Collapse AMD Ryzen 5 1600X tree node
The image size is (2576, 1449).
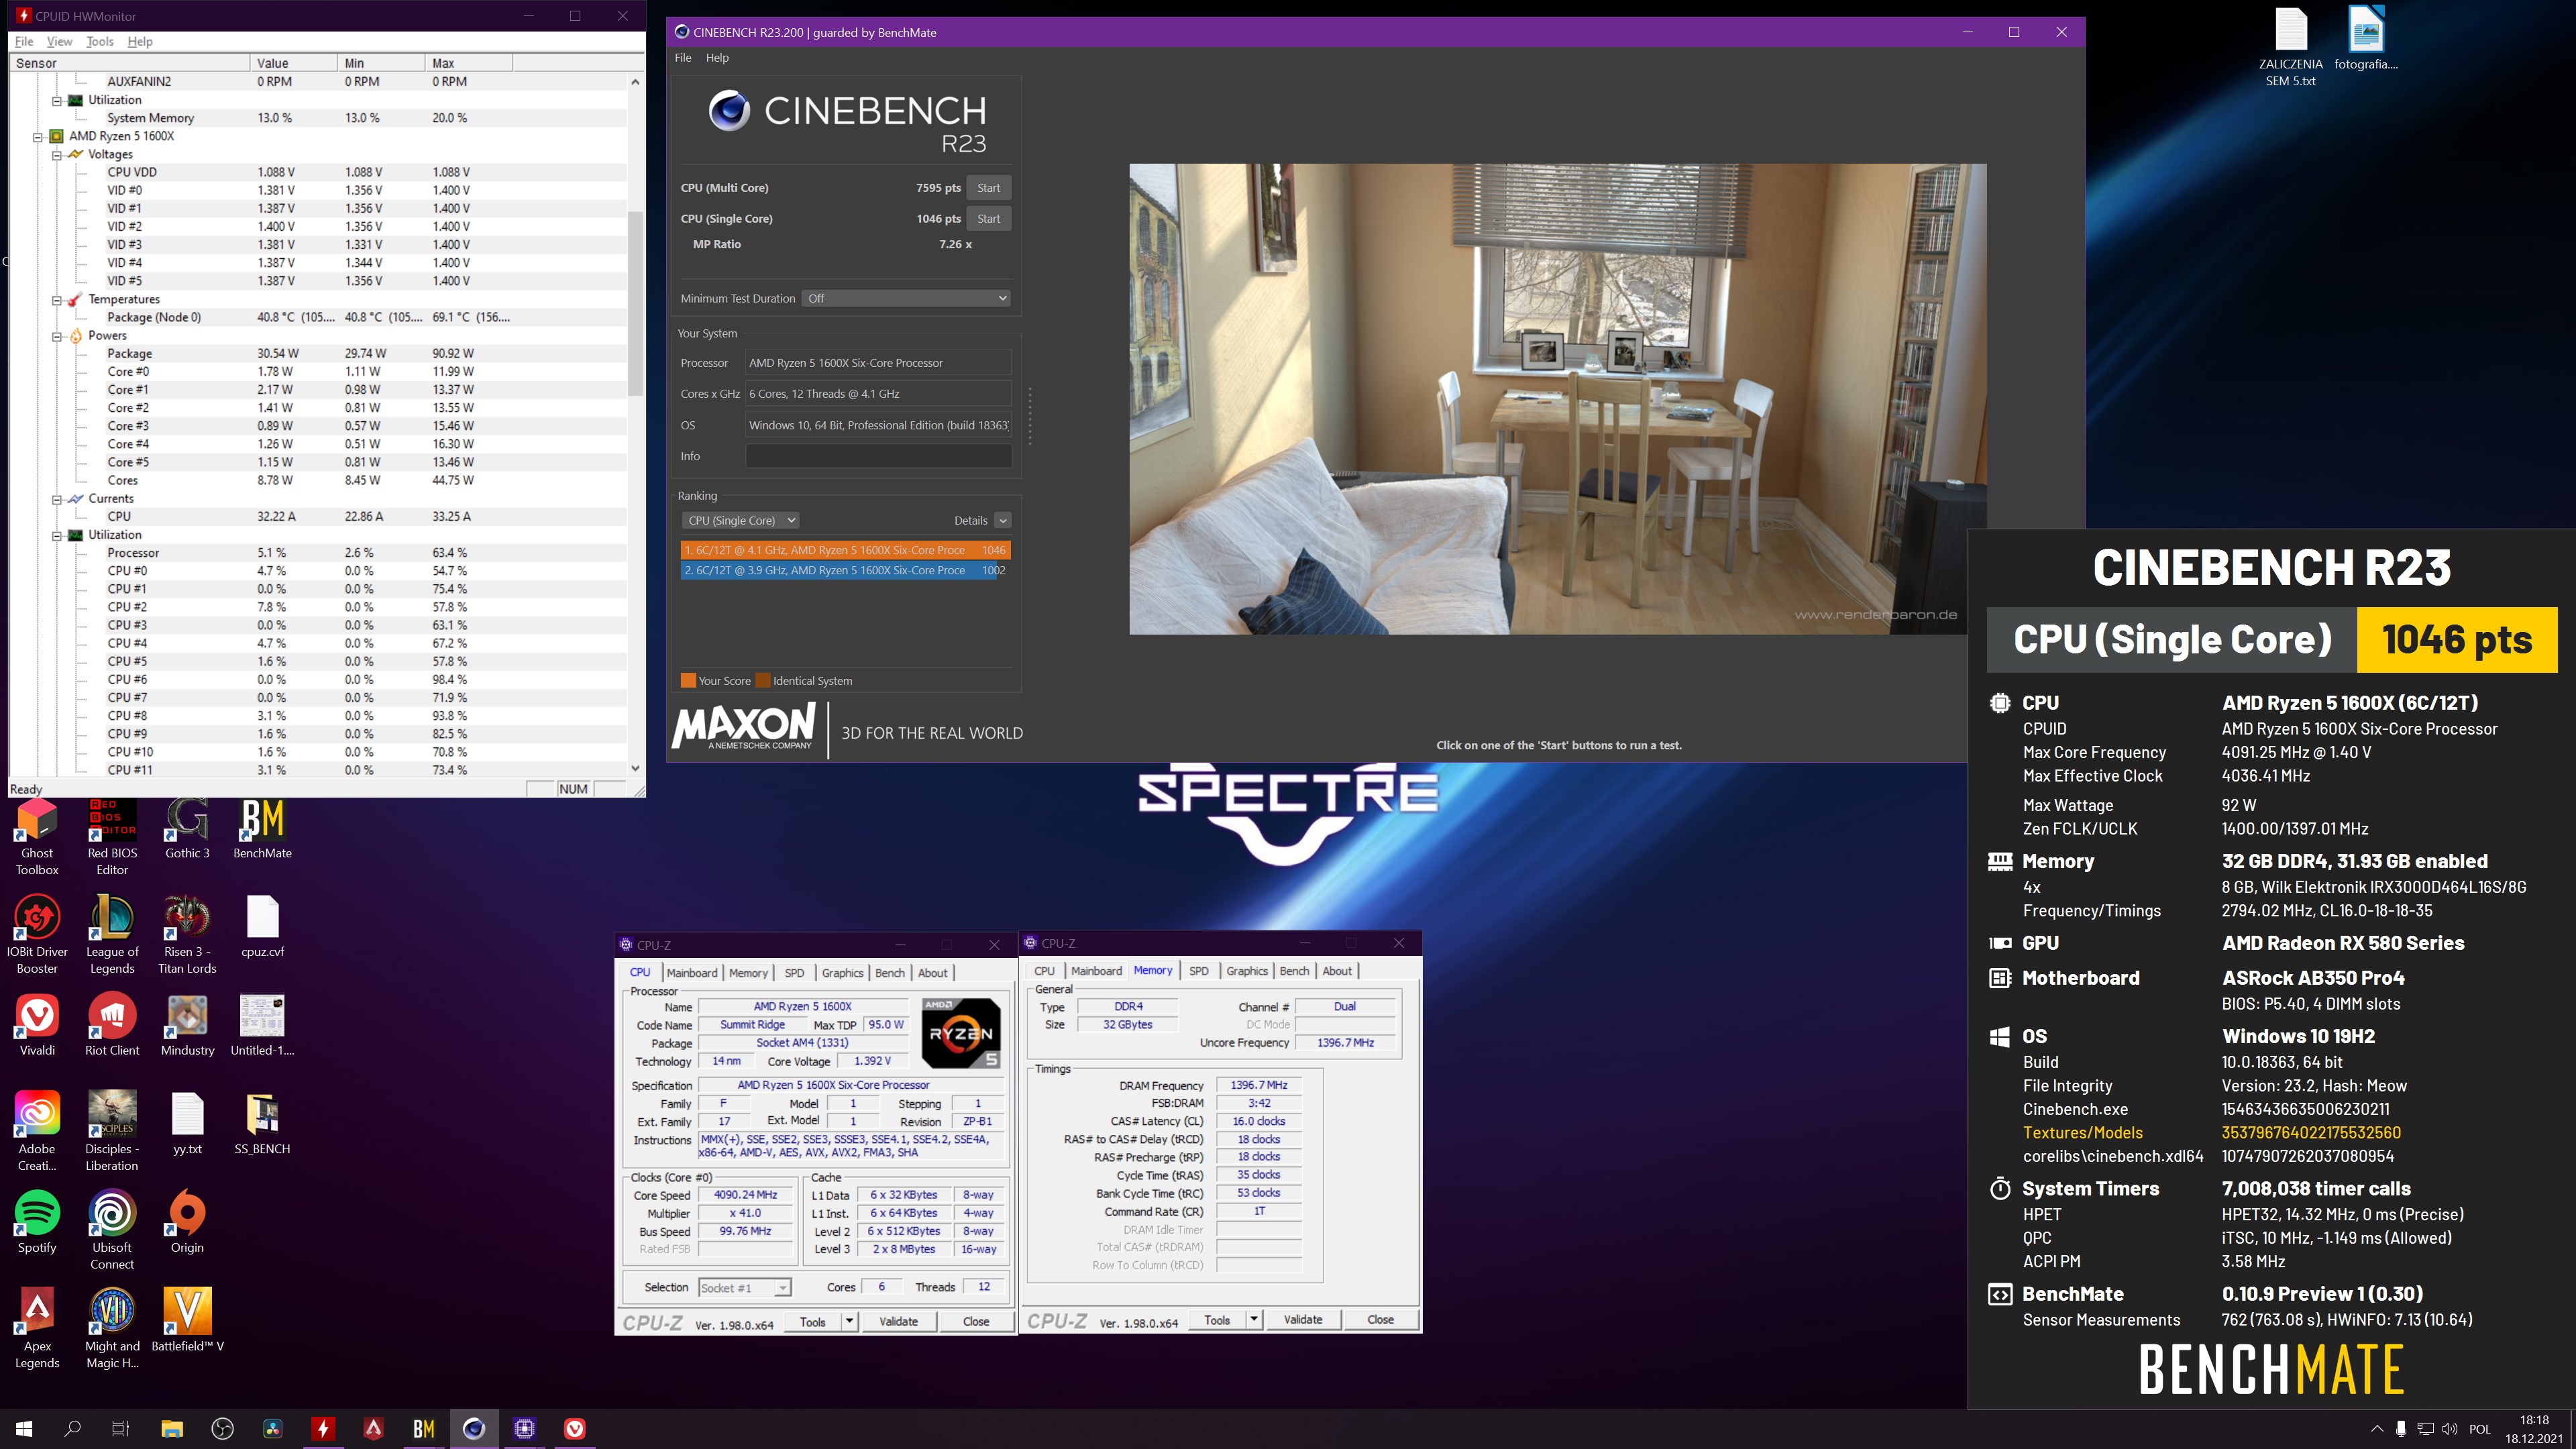(38, 136)
